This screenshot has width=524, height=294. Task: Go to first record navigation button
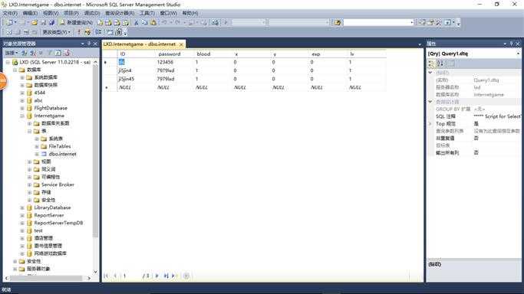107,276
